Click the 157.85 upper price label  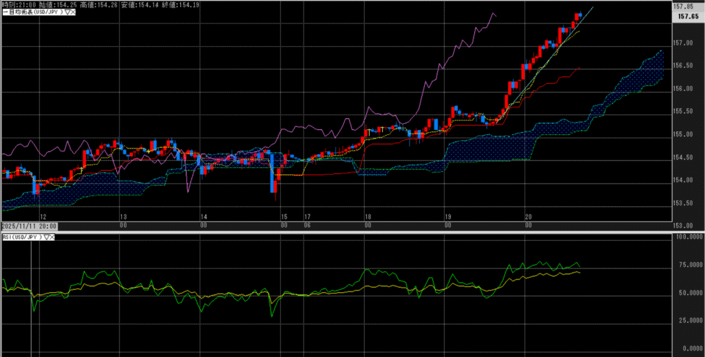coord(684,7)
